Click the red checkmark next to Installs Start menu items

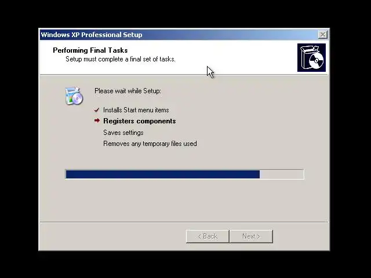coord(97,110)
